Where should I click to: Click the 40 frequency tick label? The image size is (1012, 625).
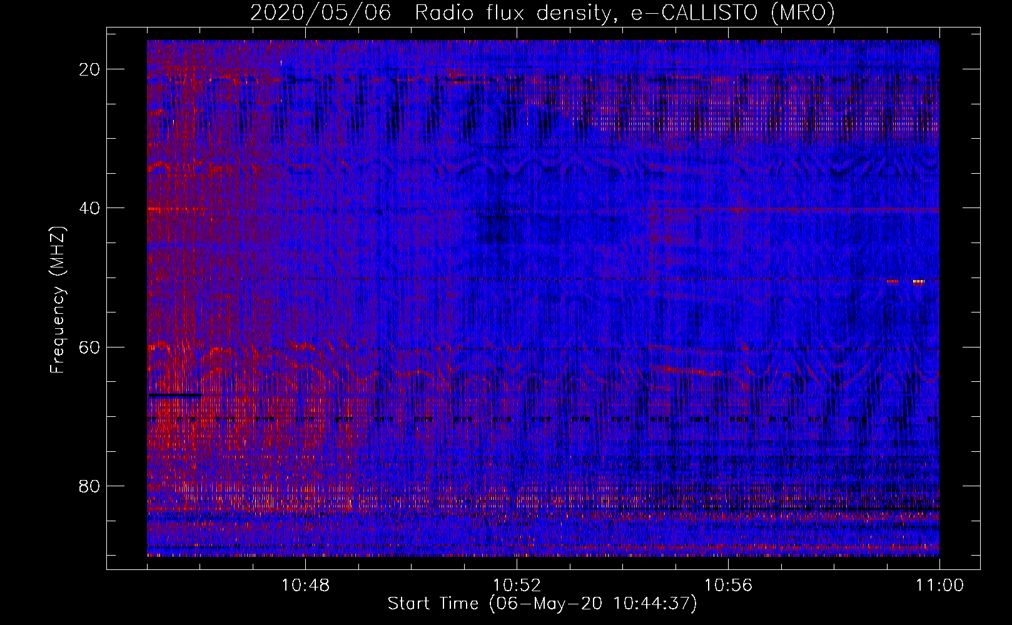coord(91,208)
